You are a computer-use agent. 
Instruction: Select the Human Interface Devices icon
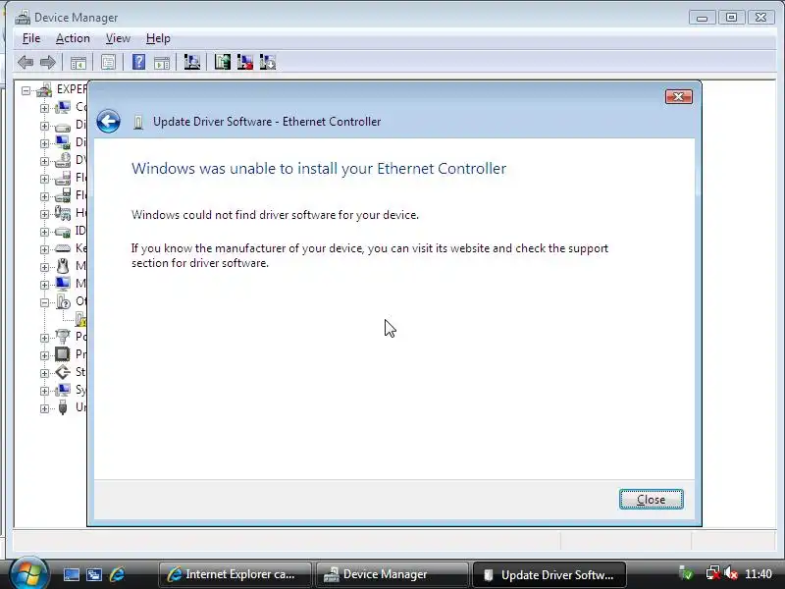click(x=63, y=213)
